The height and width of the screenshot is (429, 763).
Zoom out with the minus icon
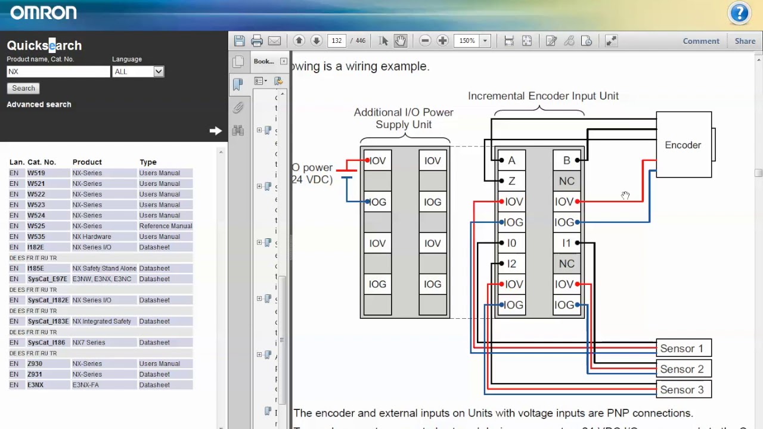click(425, 41)
